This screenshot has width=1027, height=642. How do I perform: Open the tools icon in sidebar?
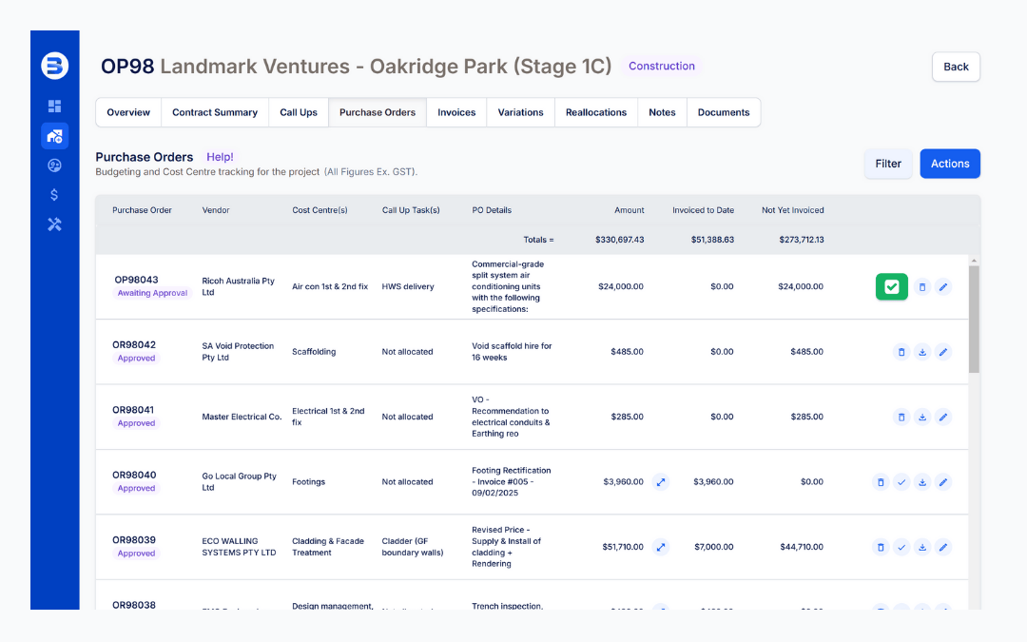[54, 224]
